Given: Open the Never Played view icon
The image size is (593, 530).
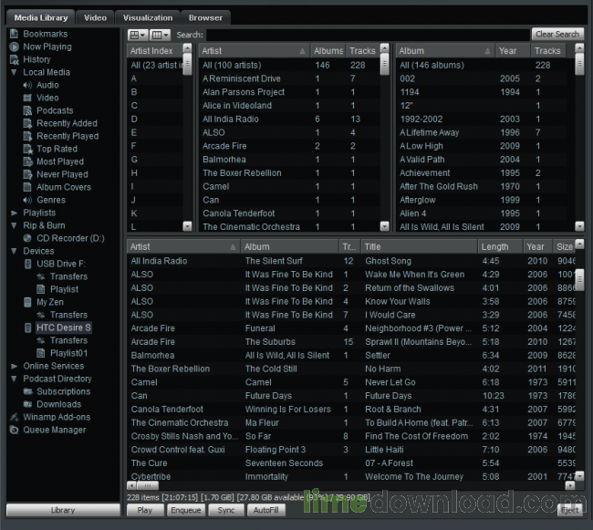Looking at the screenshot, I should [27, 174].
